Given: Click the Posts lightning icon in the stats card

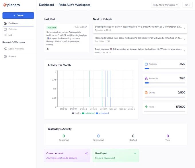Looking at the screenshot, I should (146, 107).
